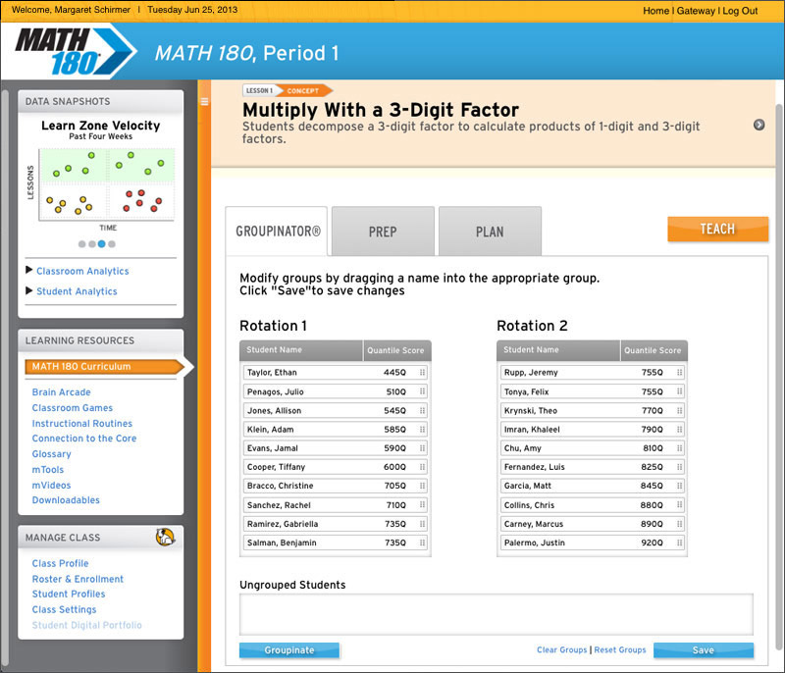Viewport: 785px width, 673px height.
Task: Select first data snapshot pagination dot
Action: click(x=82, y=244)
